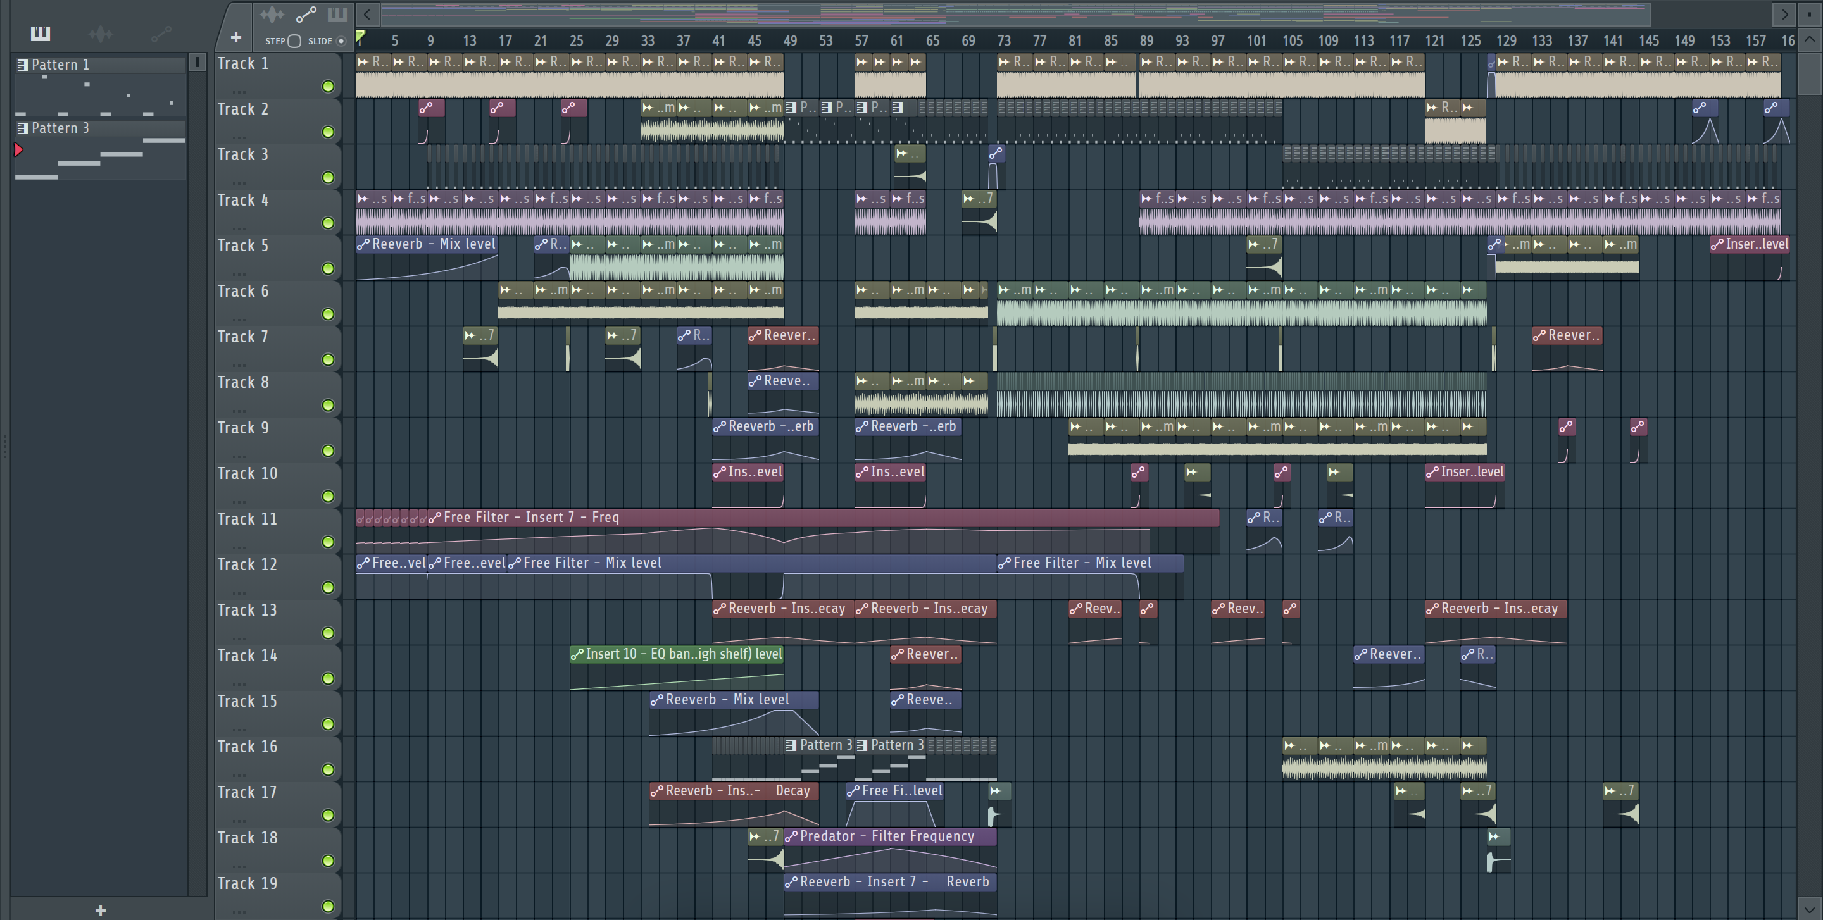Viewport: 1823px width, 920px height.
Task: Mute Track 15 via its green LED
Action: [329, 724]
